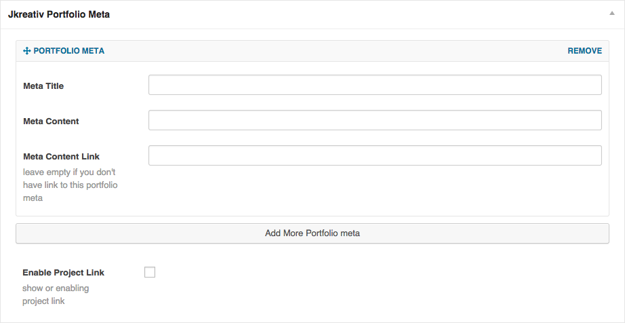The height and width of the screenshot is (323, 625).
Task: Focus the Meta Title text field
Action: [375, 85]
